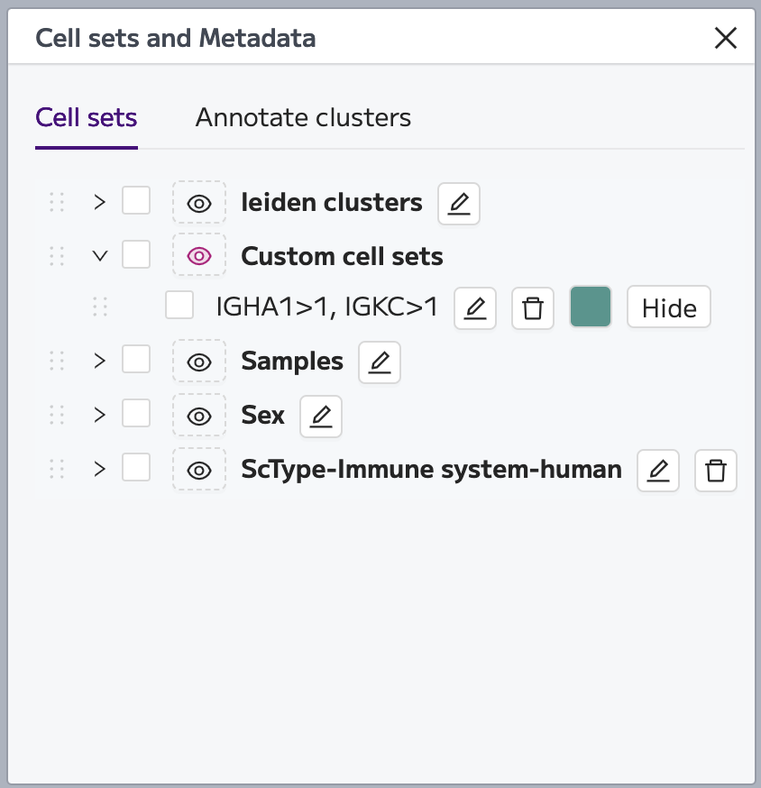Tick the checkbox next to IGHA1>1, IGKC>1

click(179, 305)
